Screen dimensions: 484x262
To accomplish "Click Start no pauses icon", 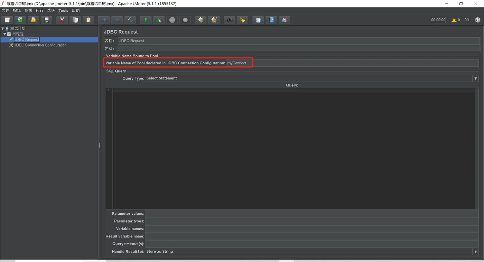I will point(159,20).
